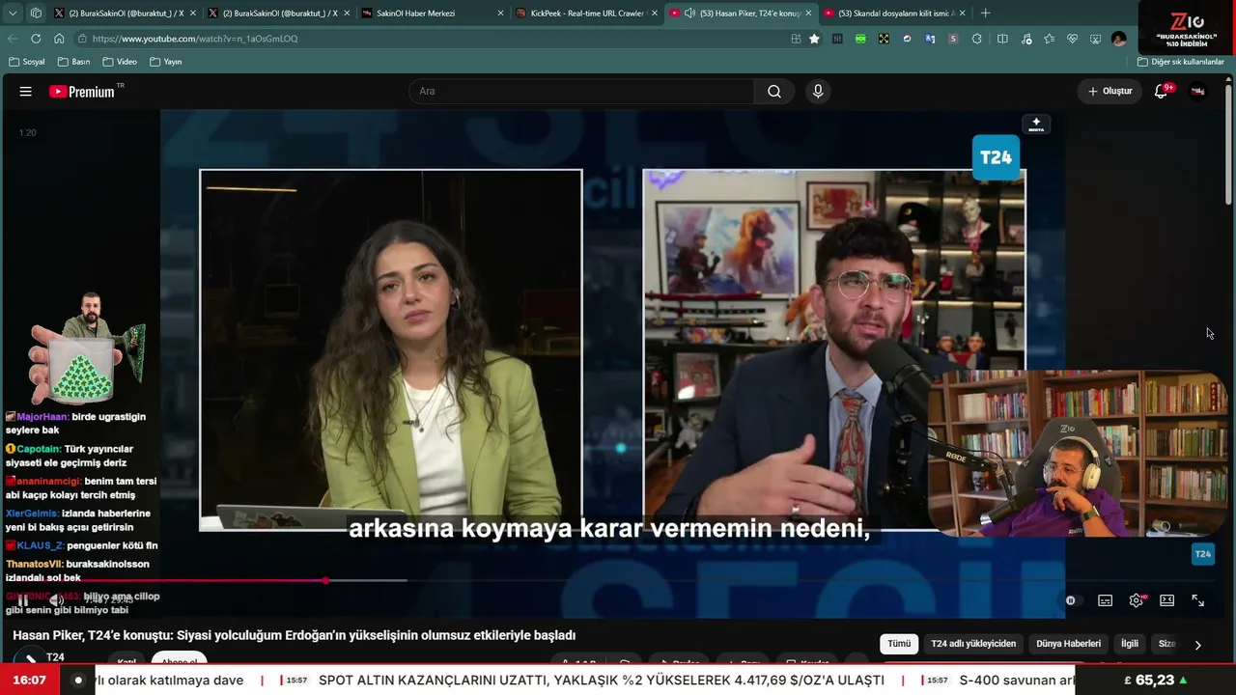Open the Basın bookmarks folder
Image resolution: width=1236 pixels, height=695 pixels.
click(x=73, y=62)
